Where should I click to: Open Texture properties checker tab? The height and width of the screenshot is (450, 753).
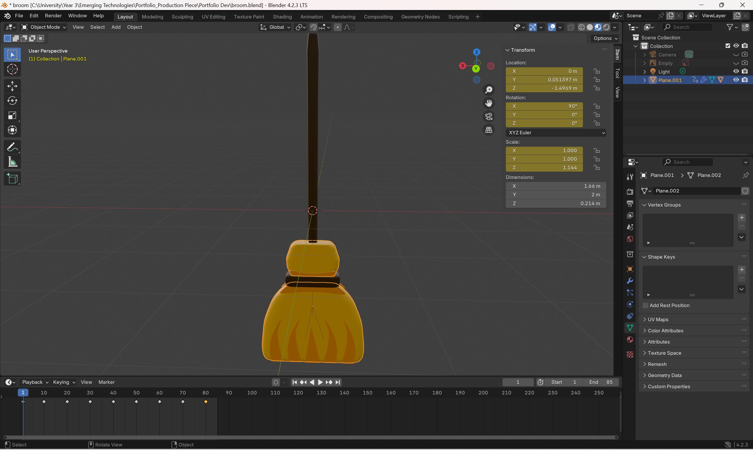click(630, 354)
